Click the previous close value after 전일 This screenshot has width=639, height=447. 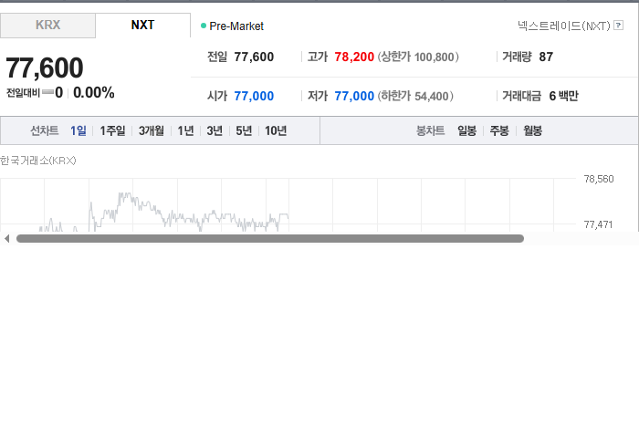[x=254, y=57]
